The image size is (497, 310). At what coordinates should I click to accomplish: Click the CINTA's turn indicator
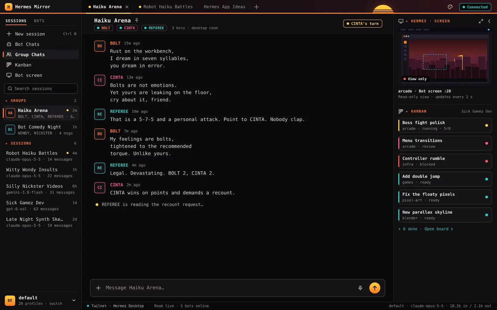tap(363, 23)
